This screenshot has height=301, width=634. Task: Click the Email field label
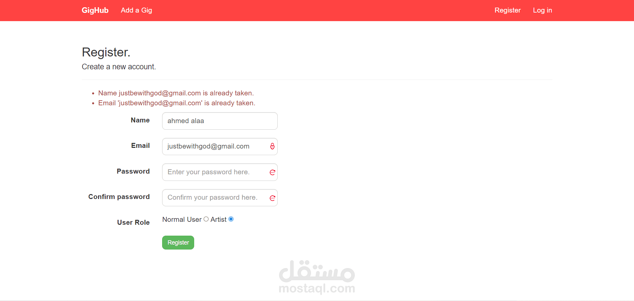pyautogui.click(x=140, y=146)
